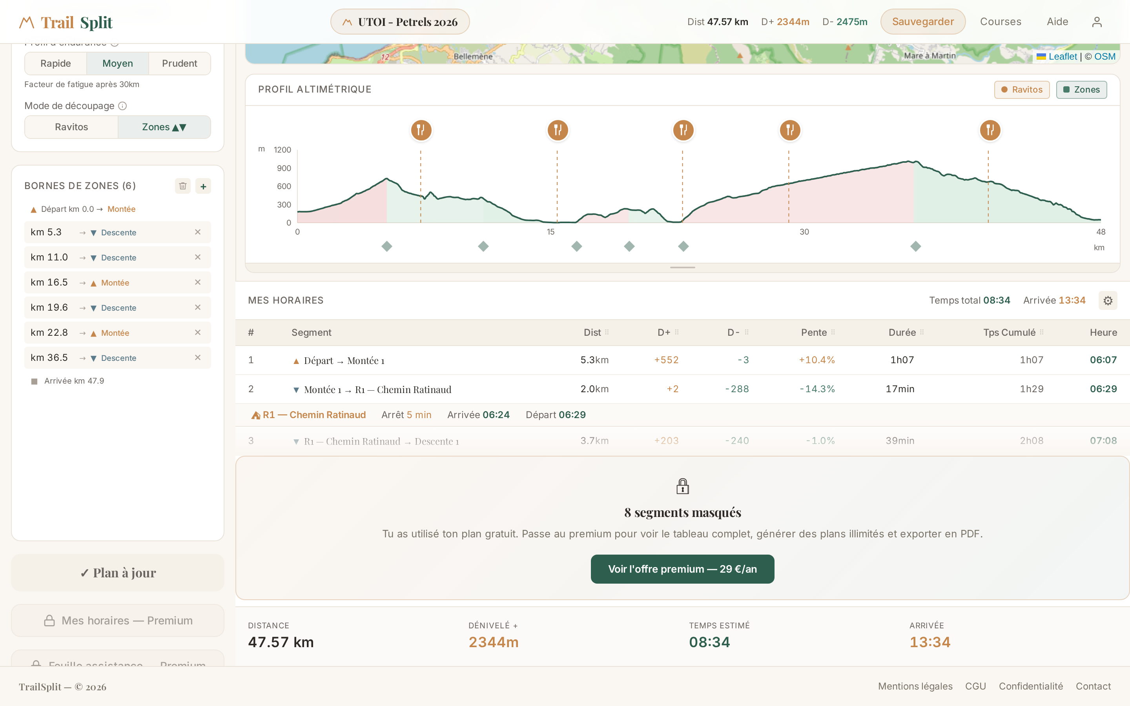Open the CGU footer link
This screenshot has height=706, width=1130.
pos(975,686)
